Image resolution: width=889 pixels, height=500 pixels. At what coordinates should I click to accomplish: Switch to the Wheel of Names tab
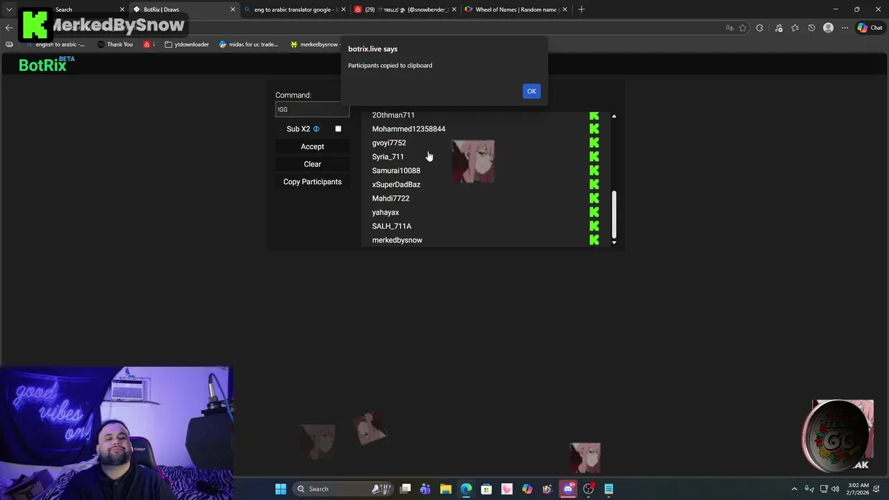tap(515, 10)
